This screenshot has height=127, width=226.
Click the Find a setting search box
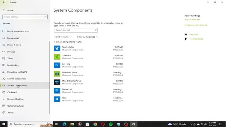pos(25,17)
